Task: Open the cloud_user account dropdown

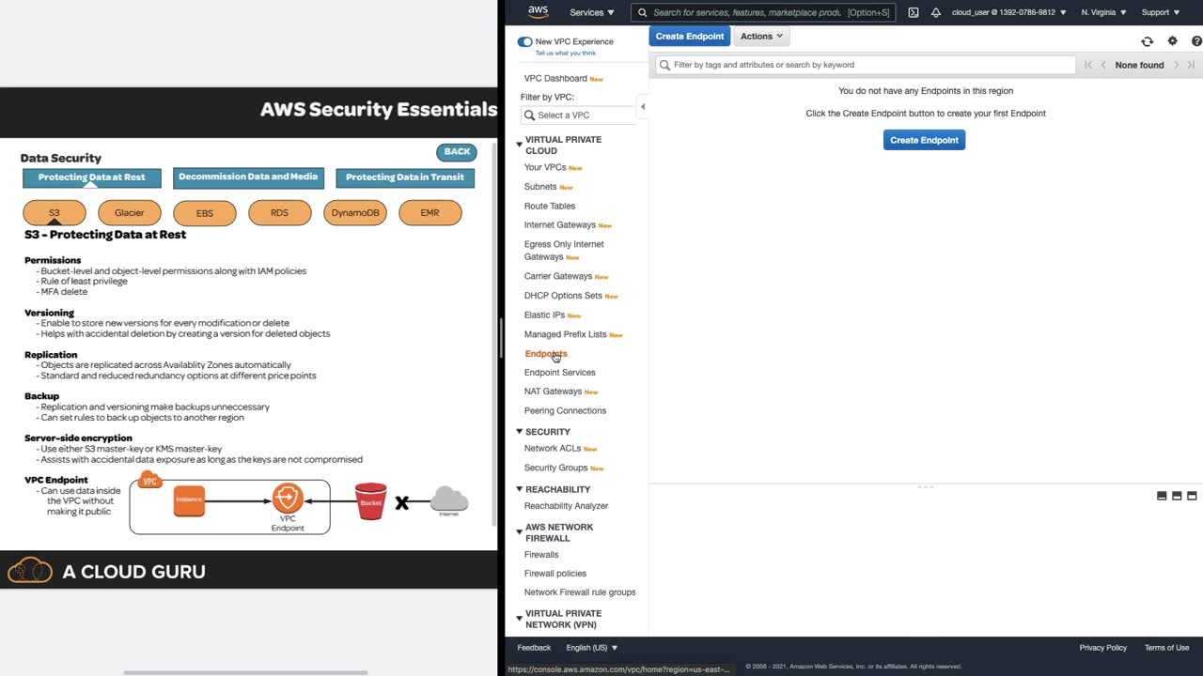Action: click(1009, 12)
